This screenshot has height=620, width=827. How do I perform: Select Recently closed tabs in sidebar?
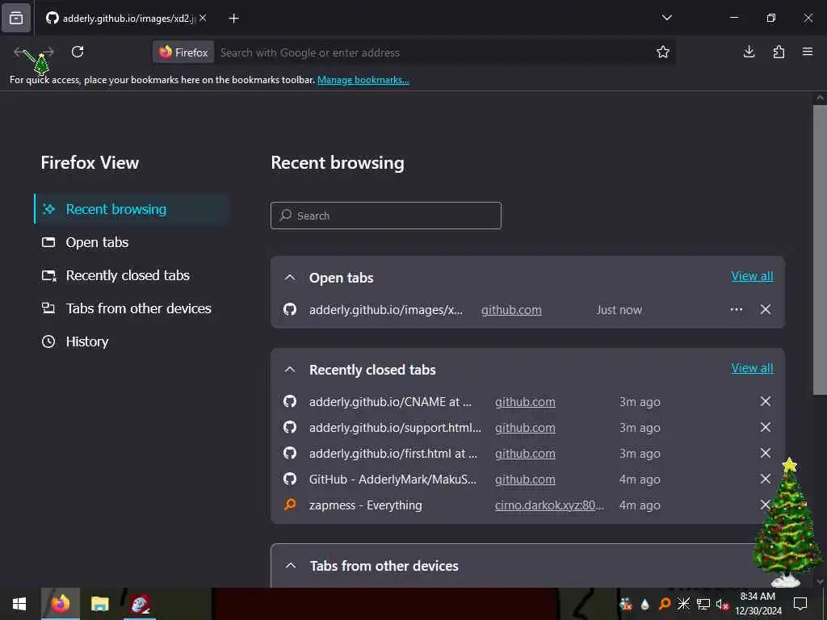click(132, 276)
